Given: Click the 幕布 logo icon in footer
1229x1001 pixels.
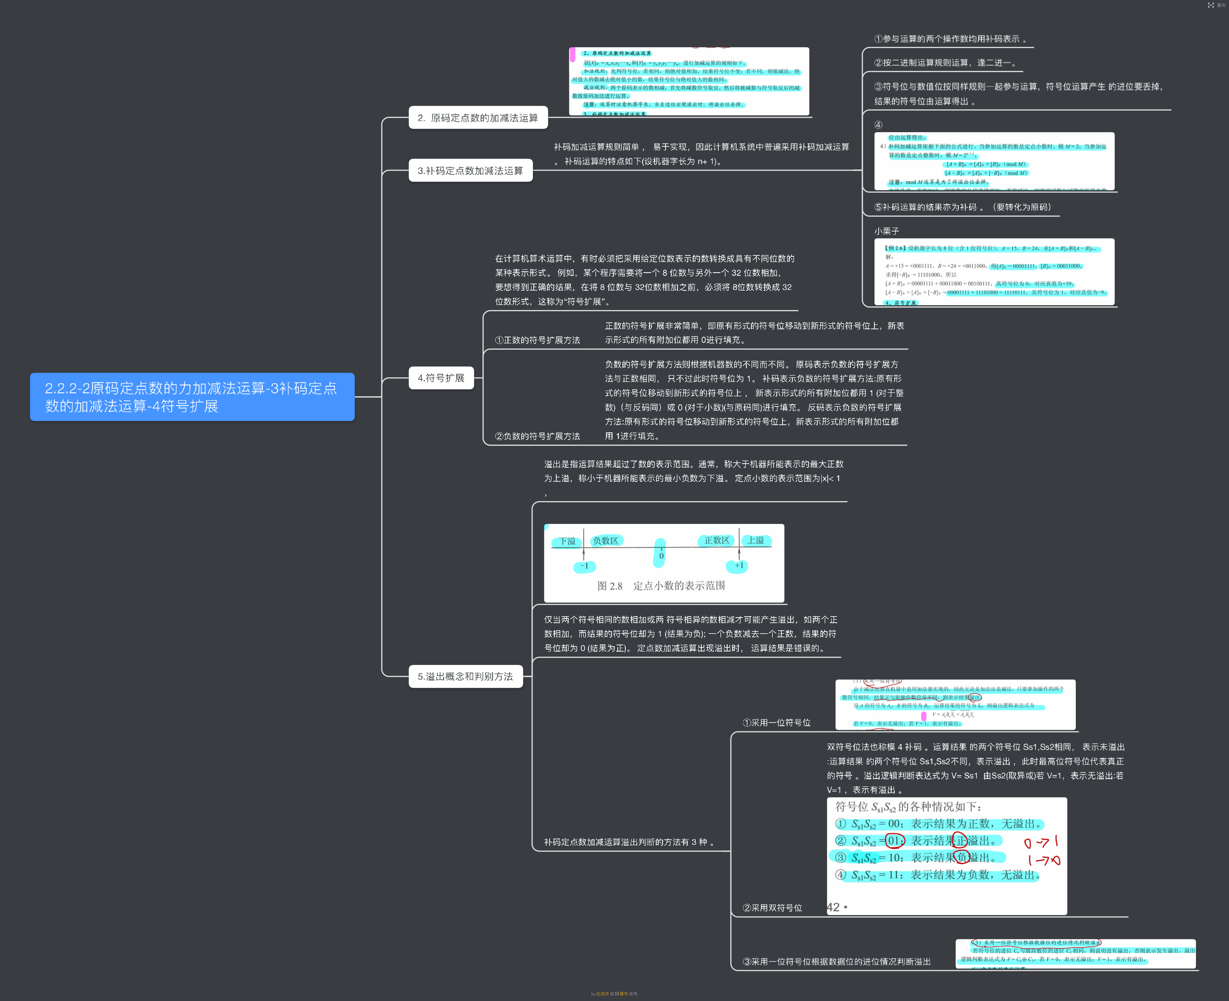Looking at the screenshot, I should pyautogui.click(x=617, y=993).
